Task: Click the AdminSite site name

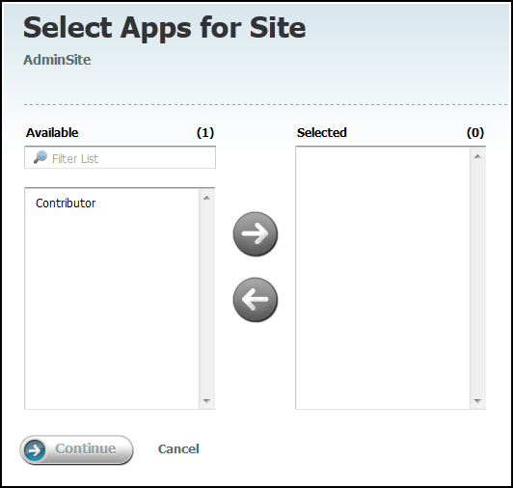Action: coord(57,60)
